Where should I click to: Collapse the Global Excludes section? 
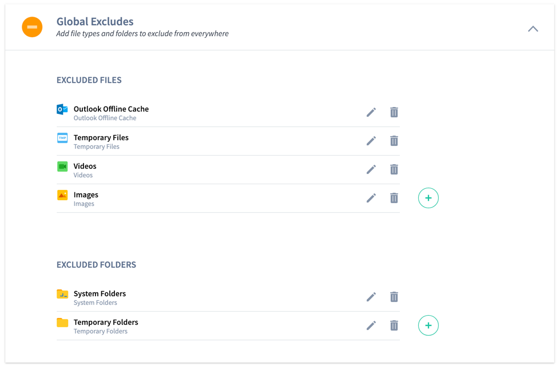pyautogui.click(x=533, y=28)
